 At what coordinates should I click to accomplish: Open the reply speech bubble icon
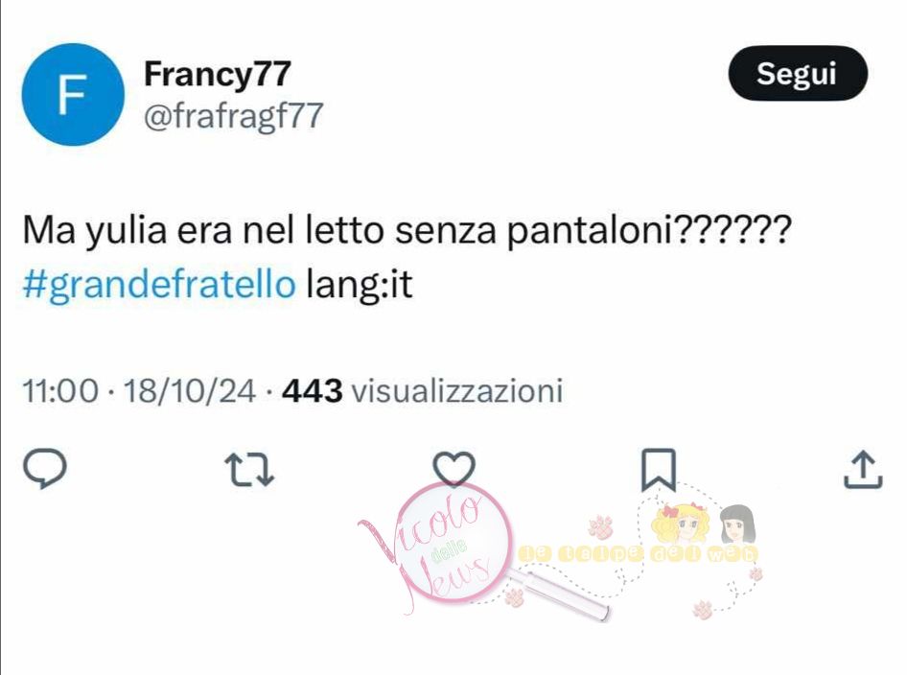click(x=44, y=469)
